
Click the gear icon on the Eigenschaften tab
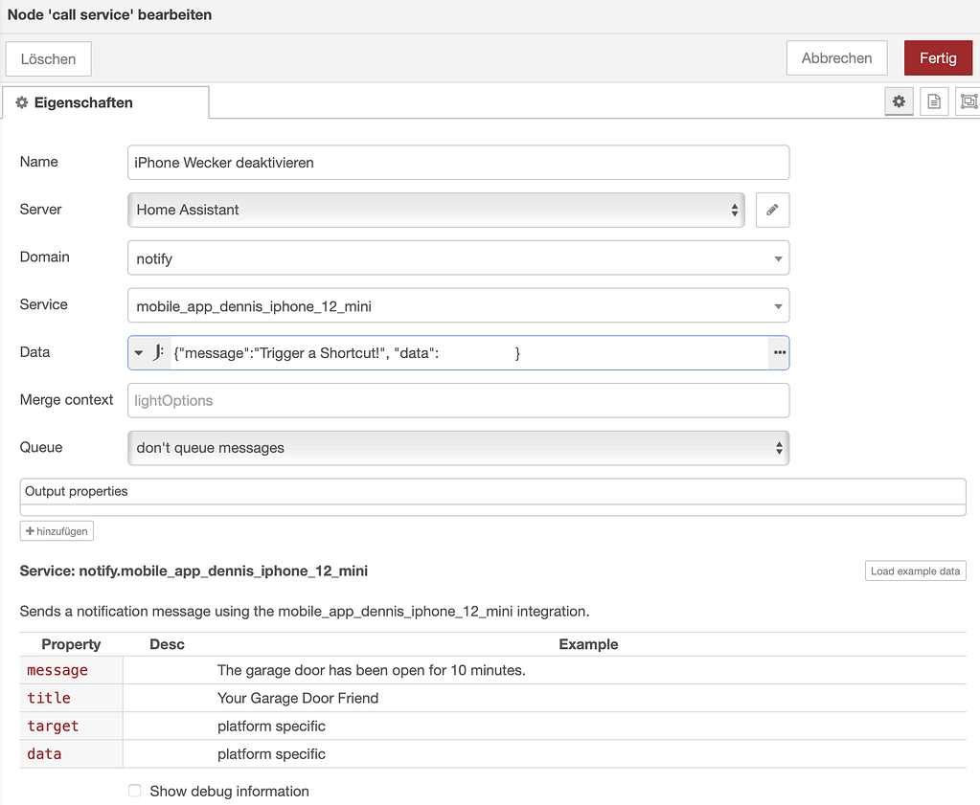pyautogui.click(x=21, y=102)
